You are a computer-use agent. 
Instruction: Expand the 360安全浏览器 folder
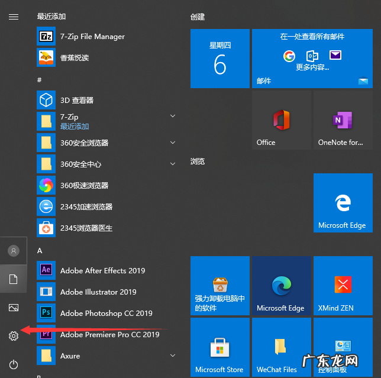pos(173,143)
